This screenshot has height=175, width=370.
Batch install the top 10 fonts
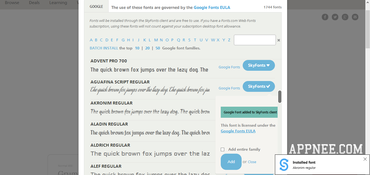[137, 48]
